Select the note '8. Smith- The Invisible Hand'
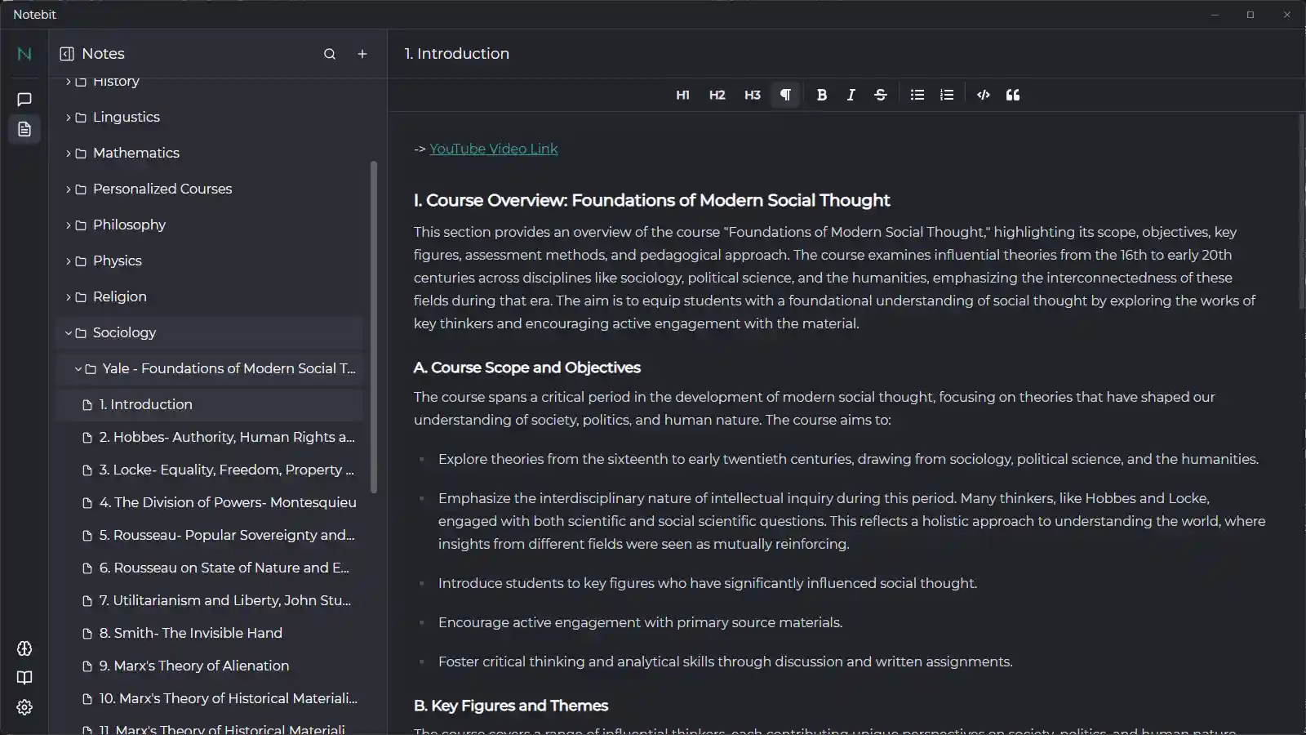The height and width of the screenshot is (735, 1306). click(x=190, y=633)
